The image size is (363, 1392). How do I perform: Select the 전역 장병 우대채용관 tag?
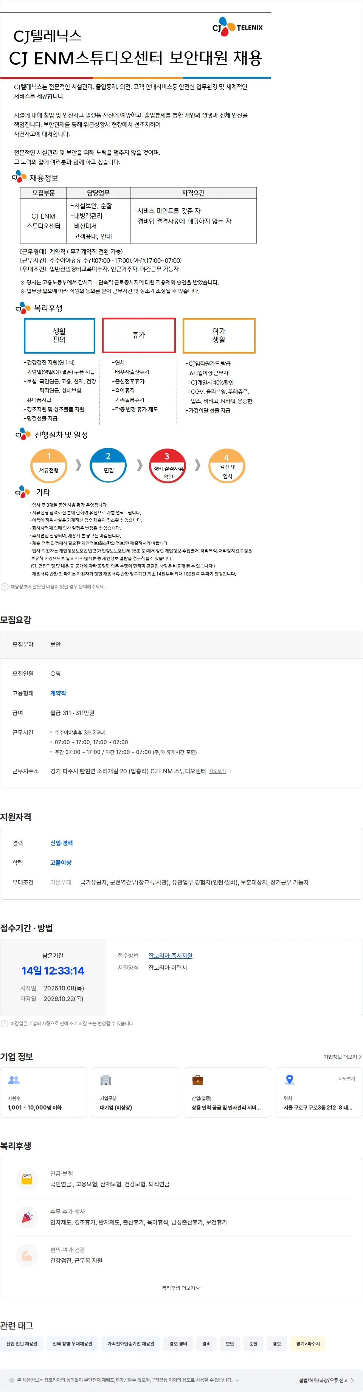tap(72, 1343)
